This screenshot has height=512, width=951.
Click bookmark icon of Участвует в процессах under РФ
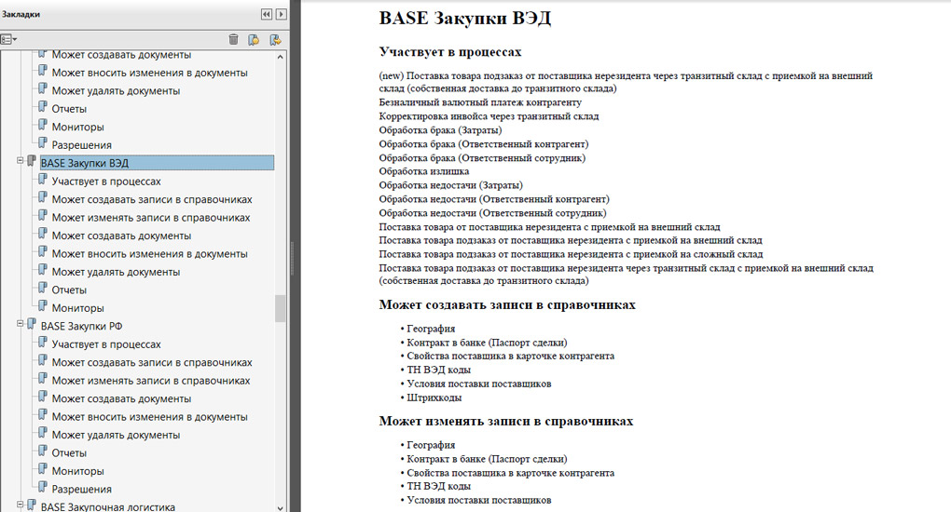coord(43,343)
